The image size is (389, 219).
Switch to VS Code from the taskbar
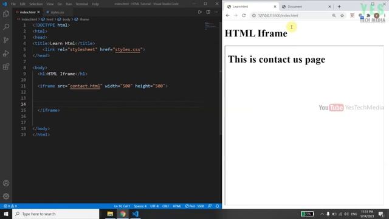[135, 214]
